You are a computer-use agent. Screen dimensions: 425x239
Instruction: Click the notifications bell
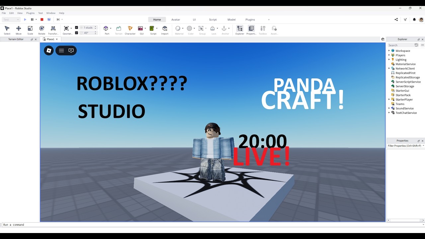pos(414,20)
